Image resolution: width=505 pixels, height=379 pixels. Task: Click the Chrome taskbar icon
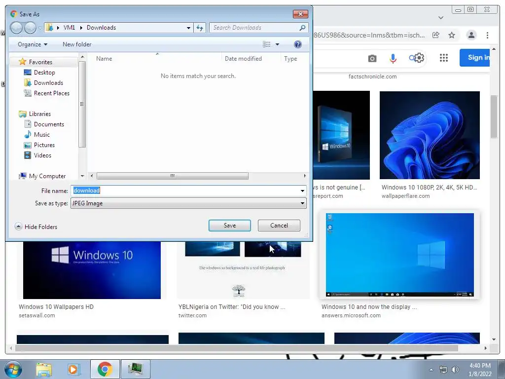[x=105, y=369]
